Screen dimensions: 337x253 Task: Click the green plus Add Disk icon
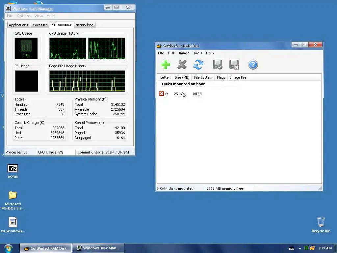click(x=165, y=65)
